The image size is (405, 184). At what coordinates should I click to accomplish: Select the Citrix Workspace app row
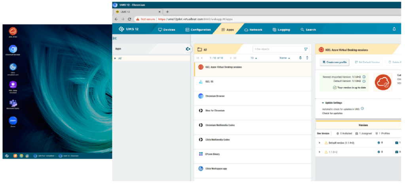(x=253, y=171)
